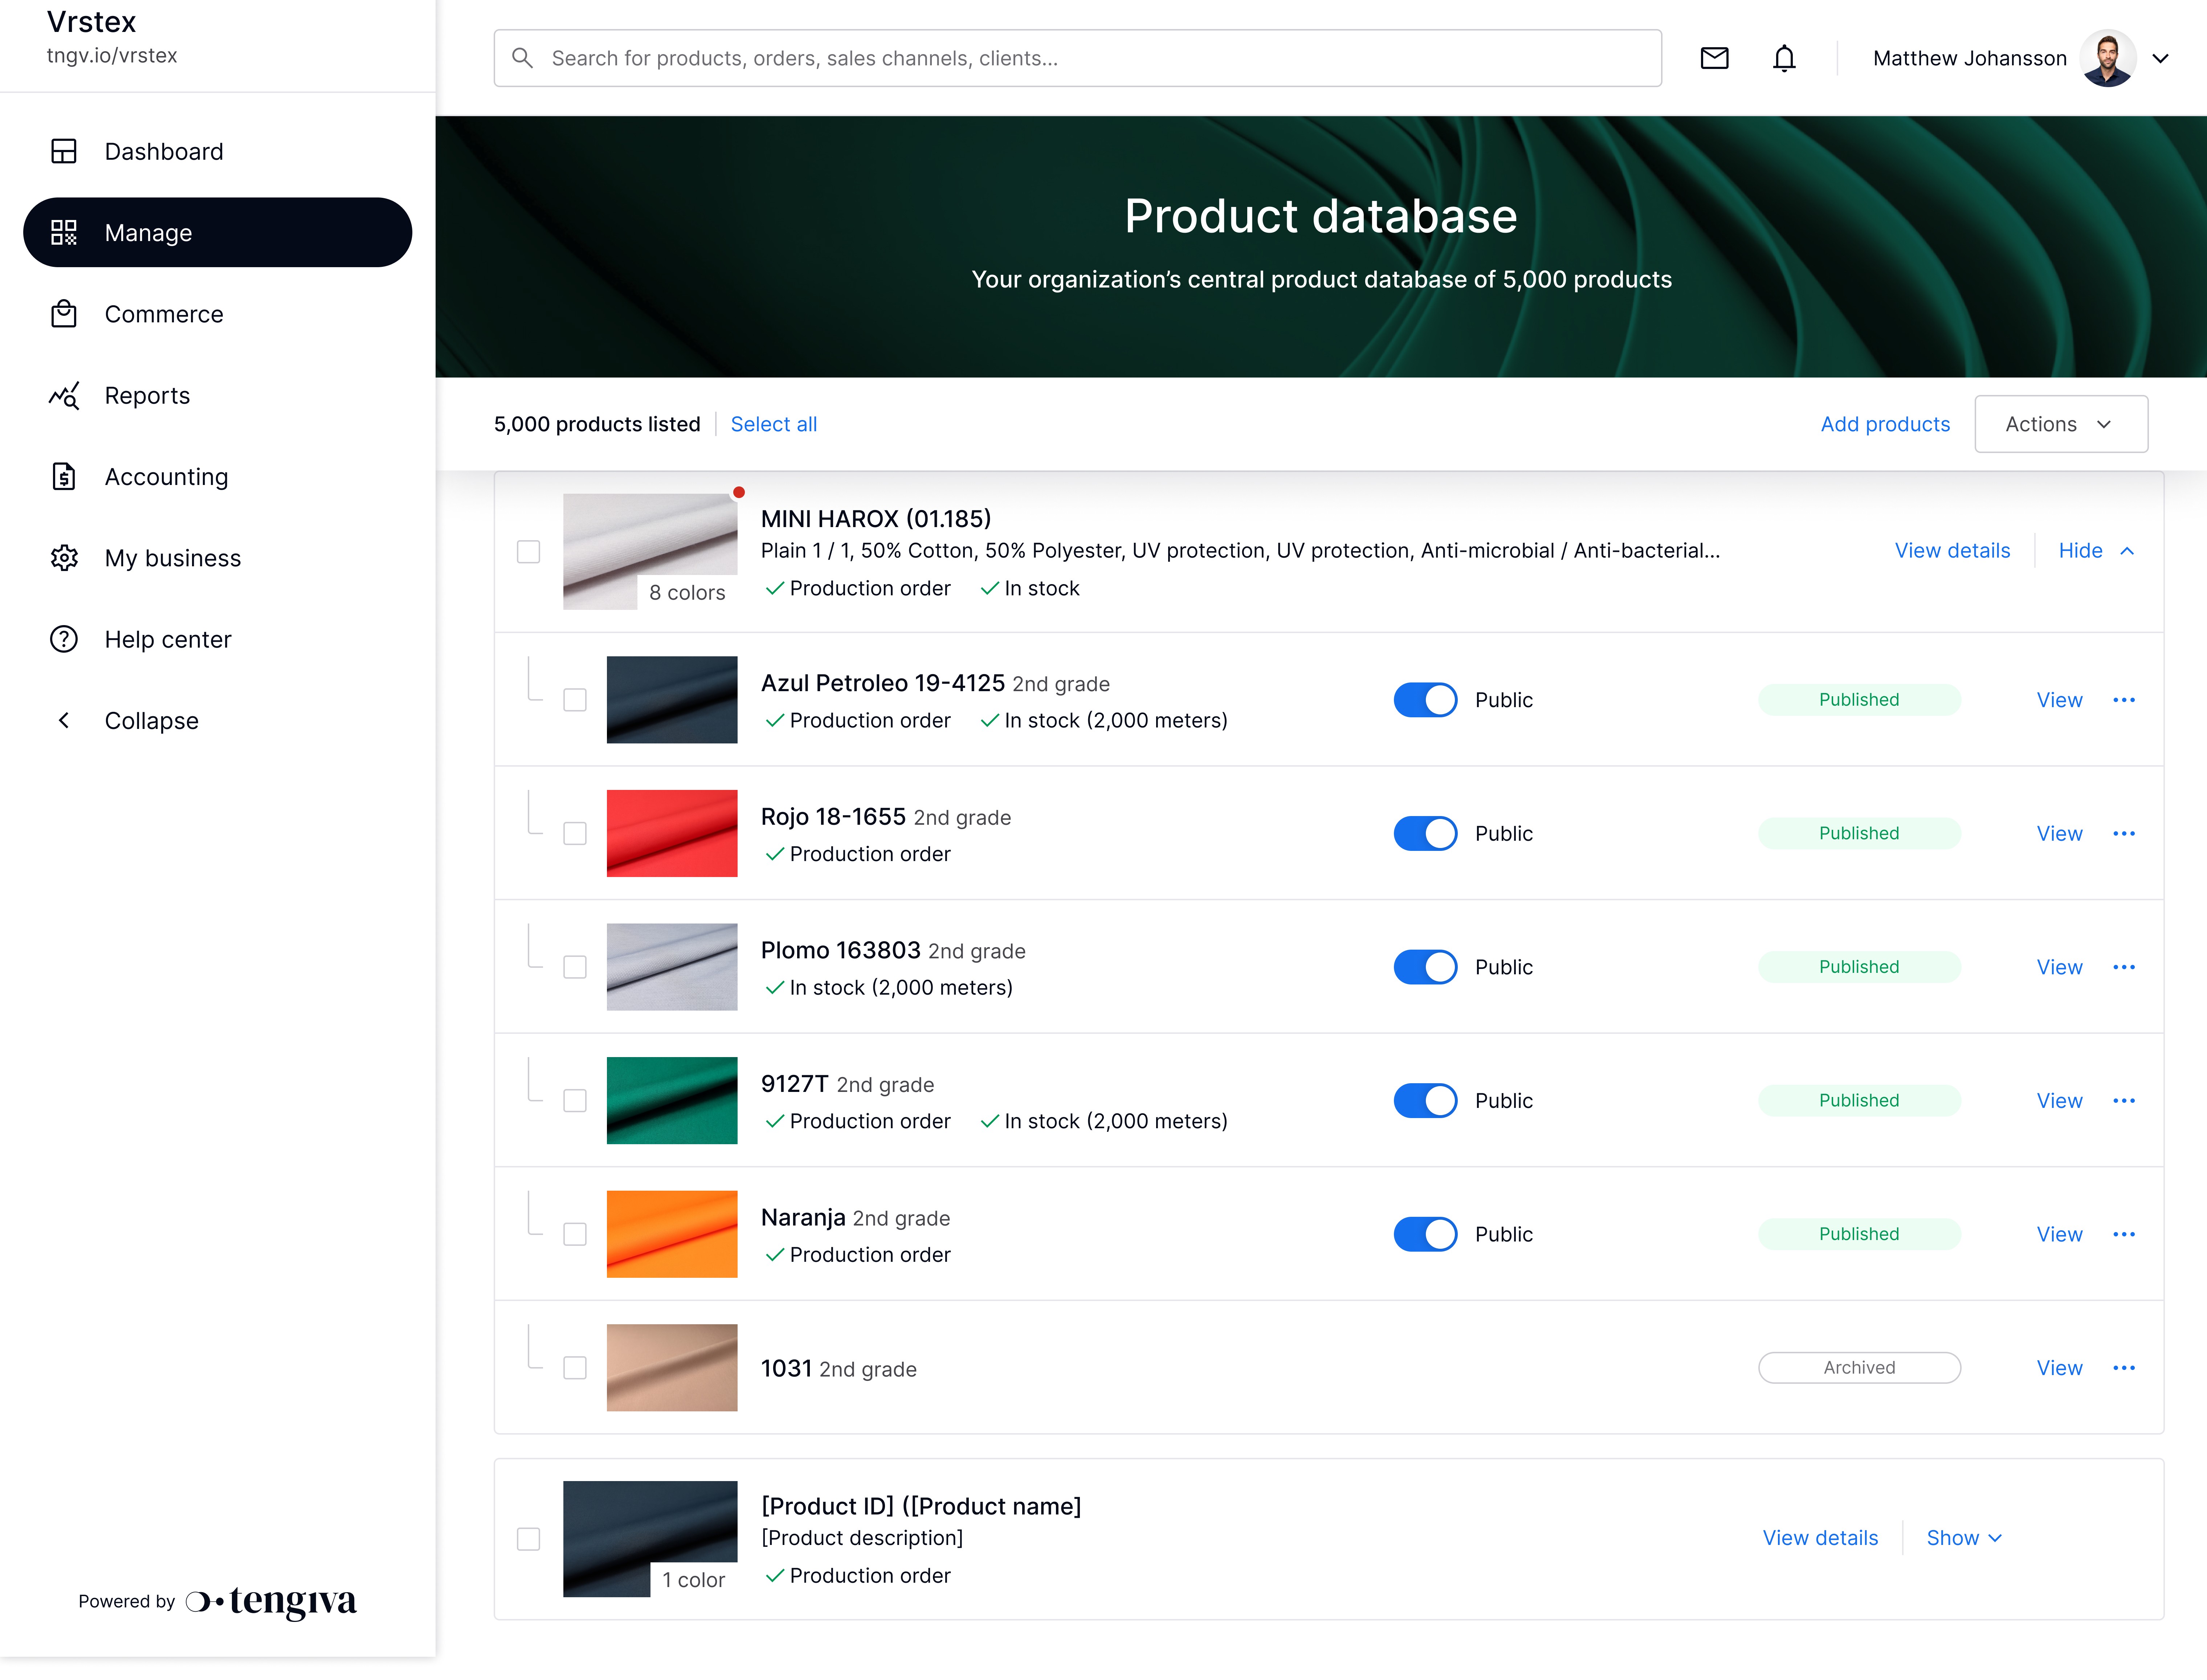The height and width of the screenshot is (1680, 2207).
Task: Click Select all link
Action: click(773, 424)
